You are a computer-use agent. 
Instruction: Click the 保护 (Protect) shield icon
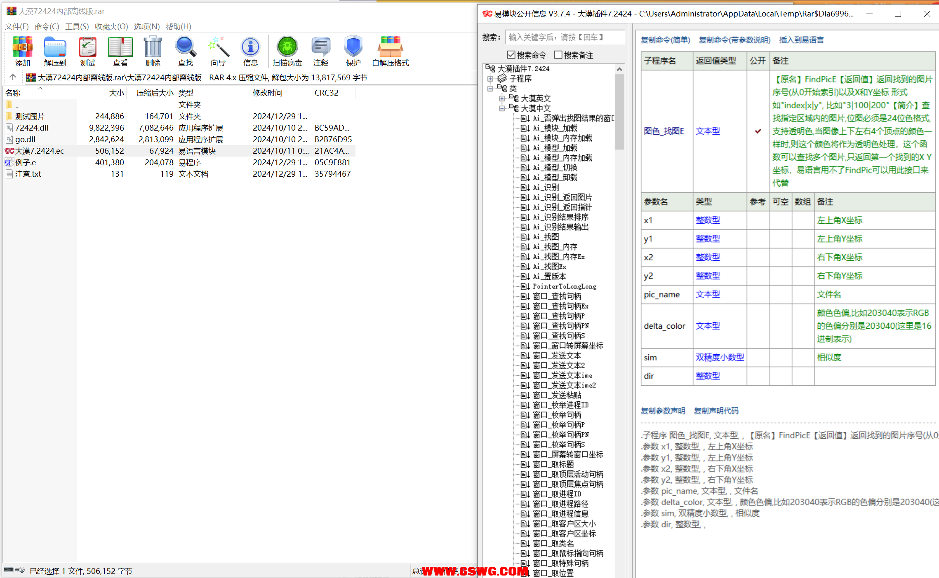click(x=353, y=51)
